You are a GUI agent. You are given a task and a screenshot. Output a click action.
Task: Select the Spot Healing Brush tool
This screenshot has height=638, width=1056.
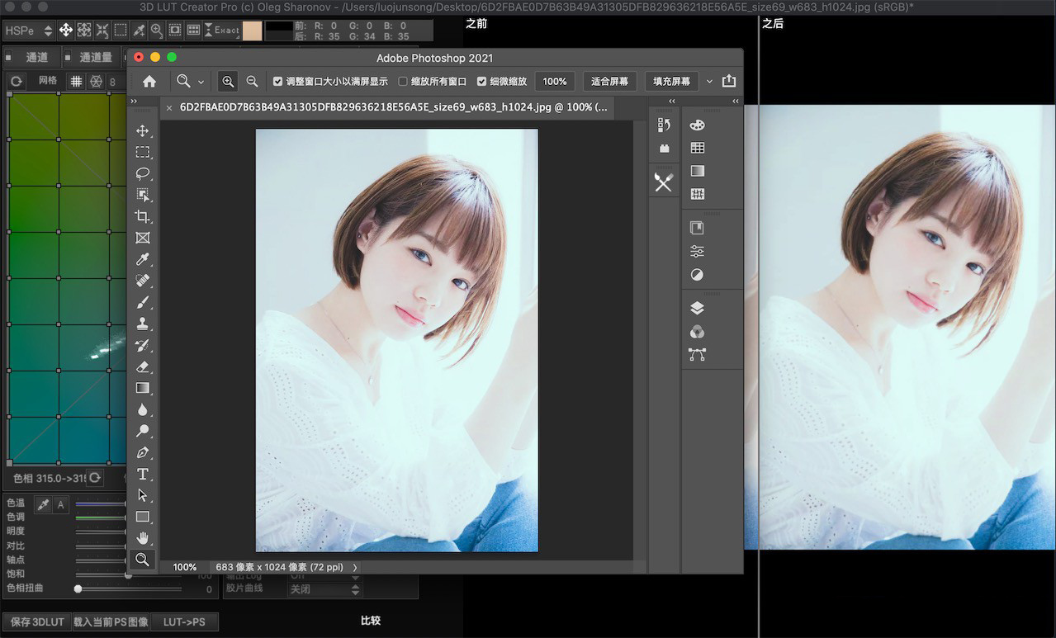[143, 281]
